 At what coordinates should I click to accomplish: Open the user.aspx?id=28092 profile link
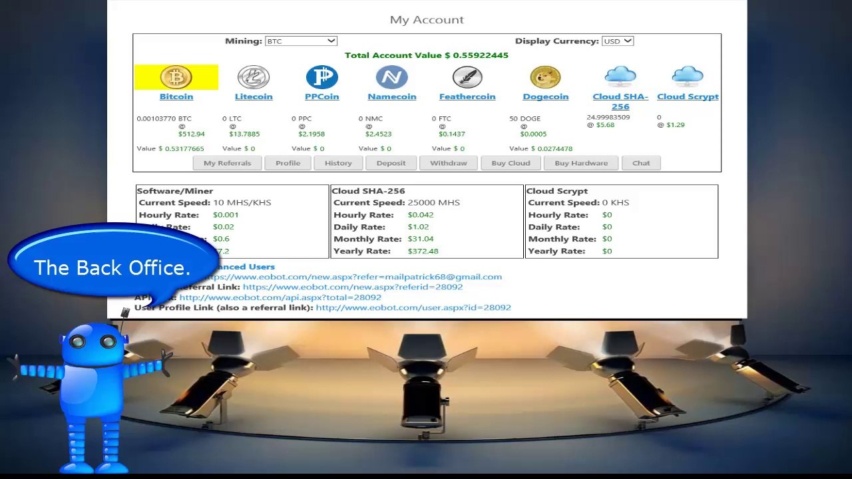pyautogui.click(x=413, y=307)
